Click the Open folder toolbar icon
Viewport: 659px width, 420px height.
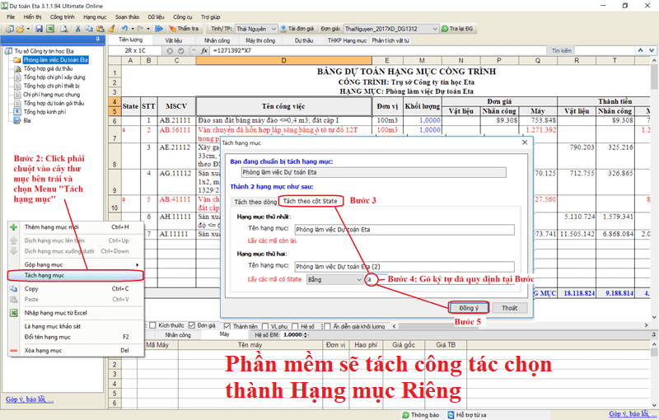click(x=20, y=29)
